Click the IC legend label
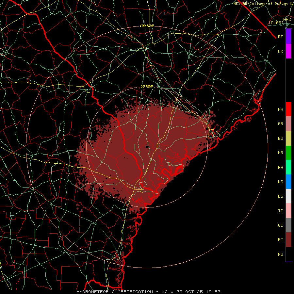 point(281,211)
